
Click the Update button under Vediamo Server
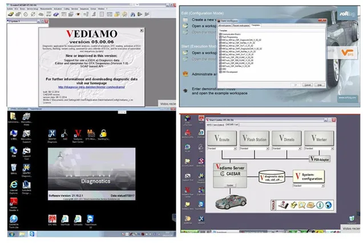coord(230,185)
